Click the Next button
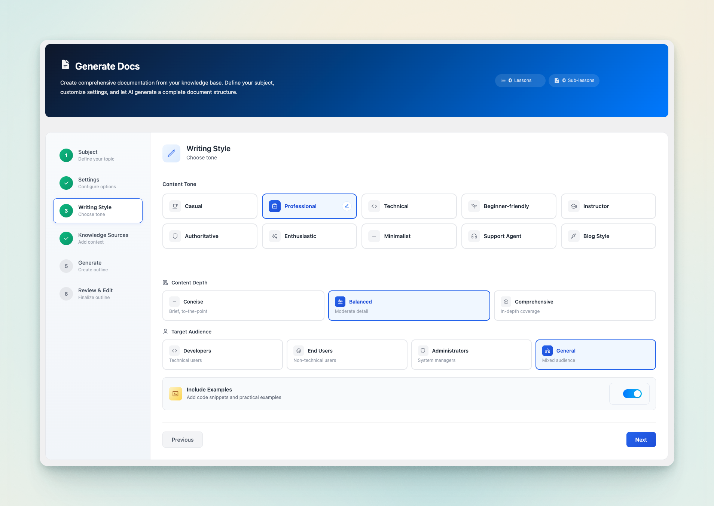This screenshot has height=506, width=714. click(x=641, y=439)
